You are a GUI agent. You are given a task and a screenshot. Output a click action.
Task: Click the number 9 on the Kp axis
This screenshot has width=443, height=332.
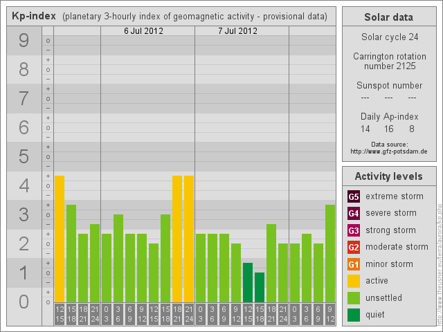point(24,41)
